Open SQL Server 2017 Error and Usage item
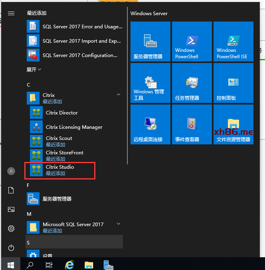This screenshot has width=265, height=270. point(75,26)
